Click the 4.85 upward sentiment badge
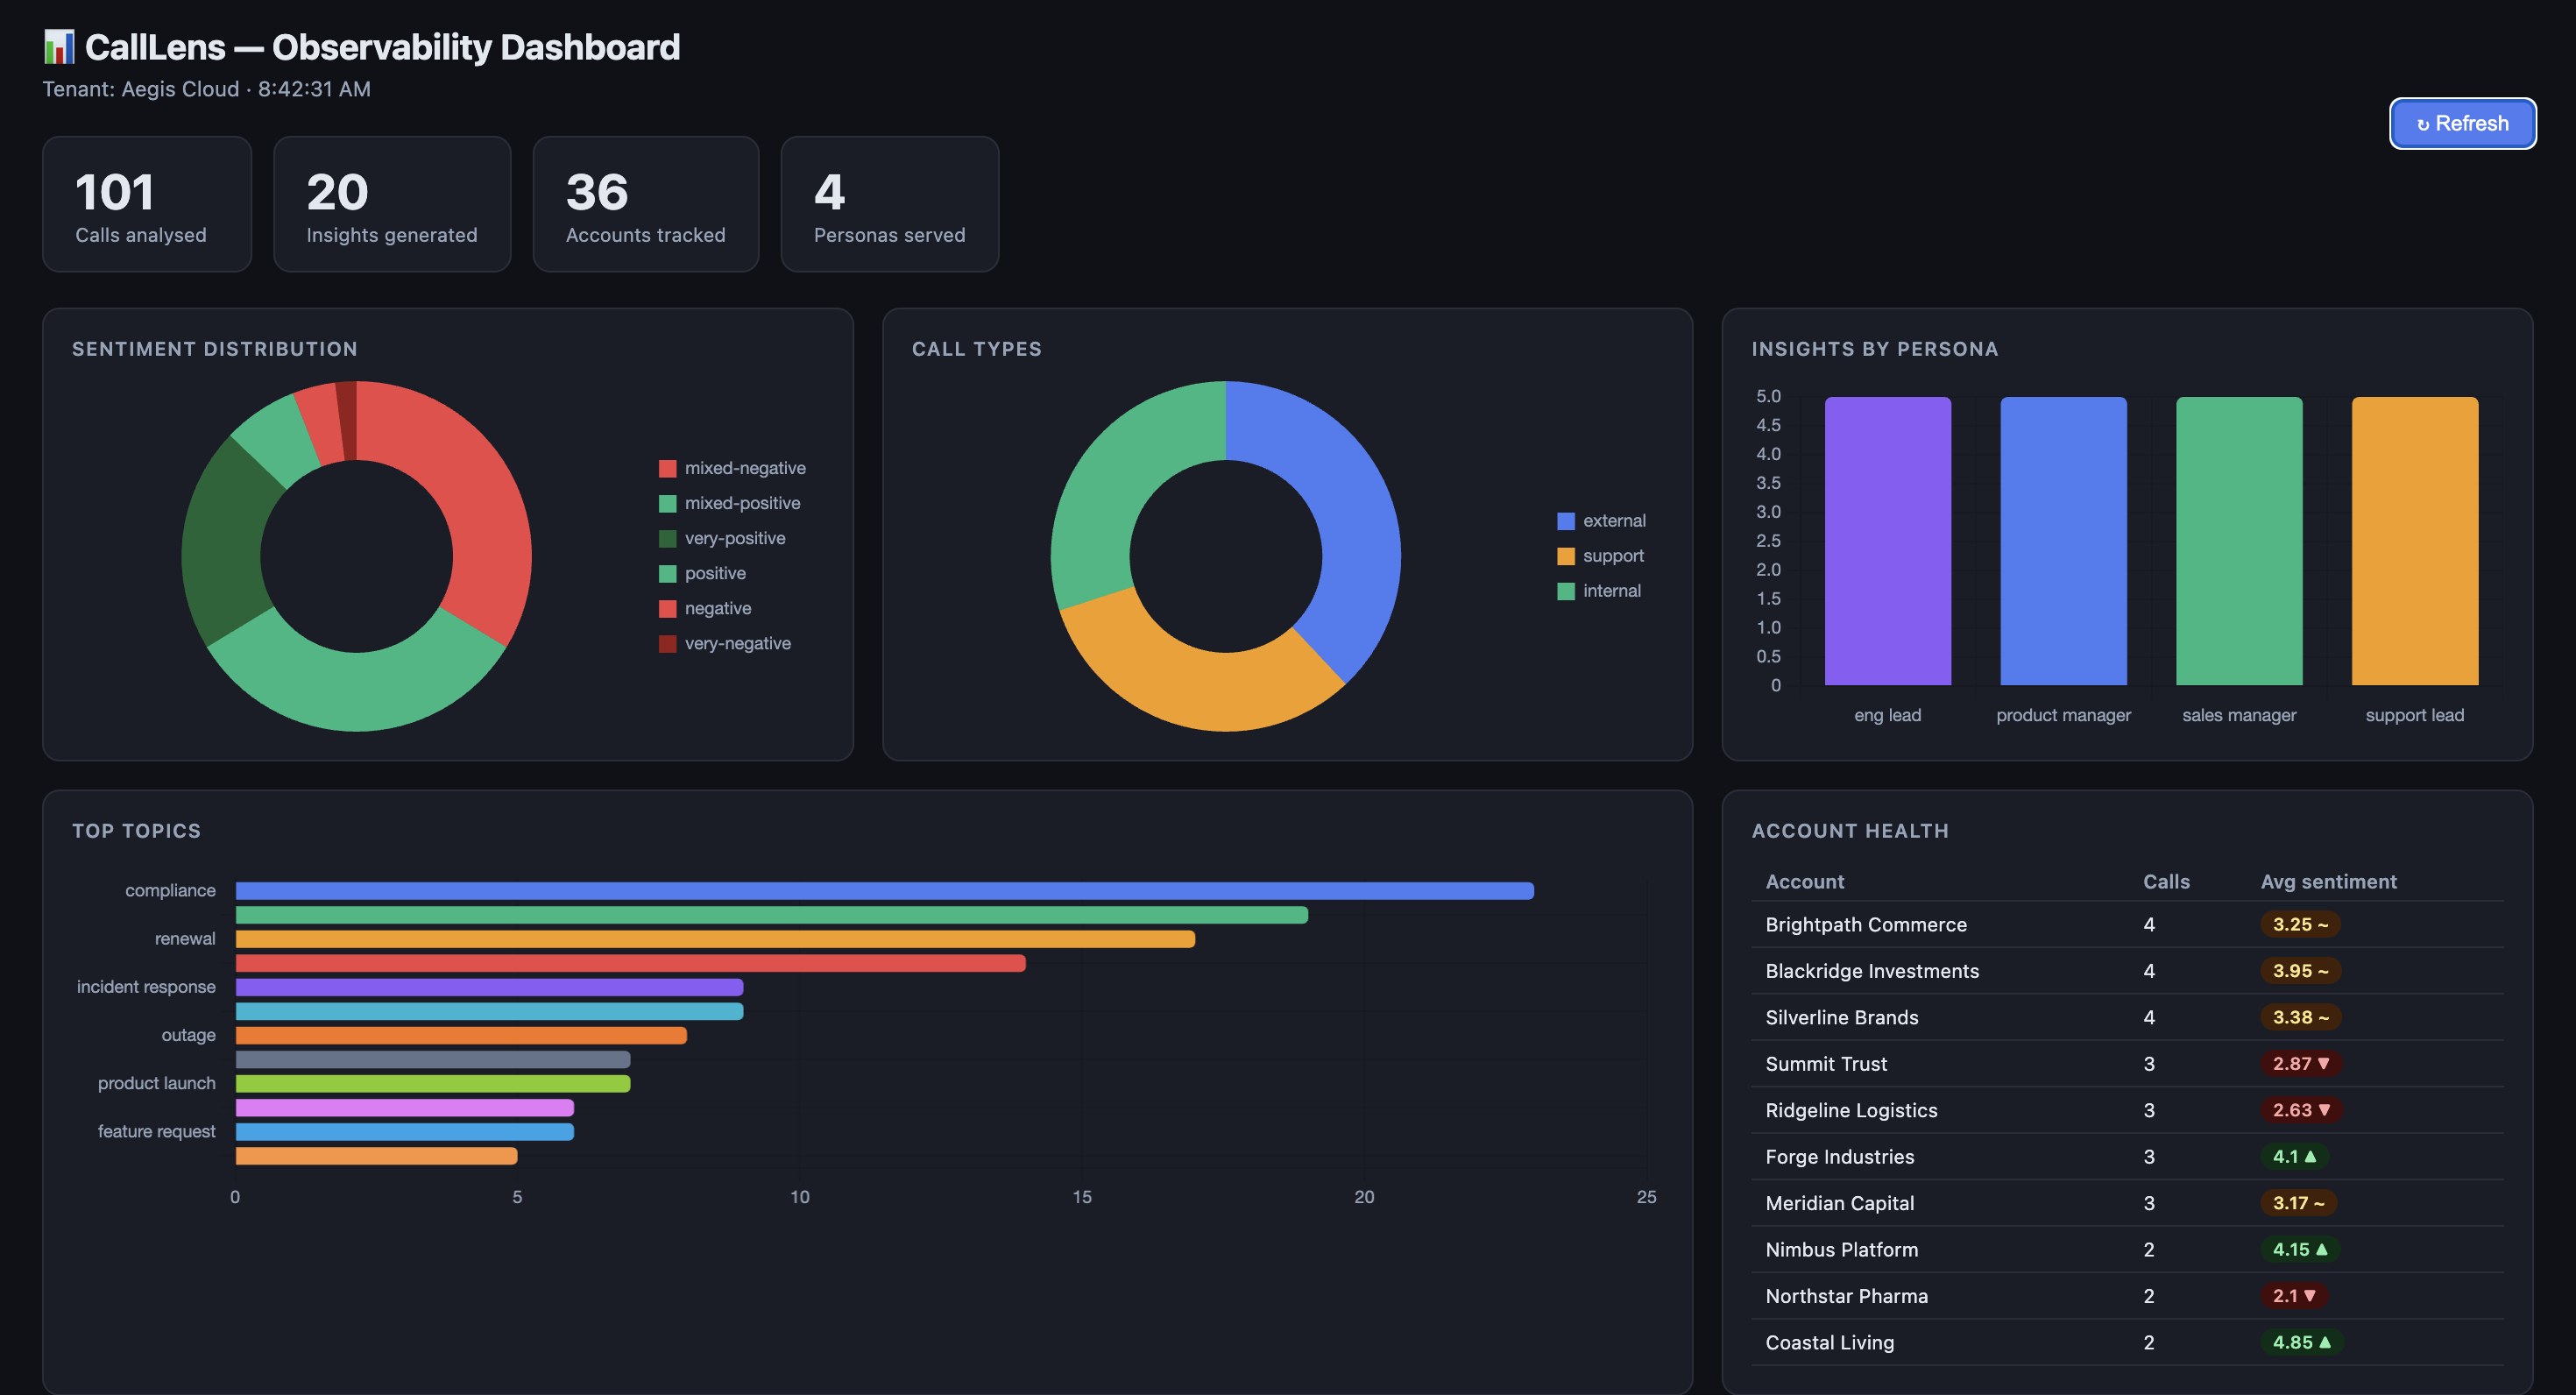 2301,1343
